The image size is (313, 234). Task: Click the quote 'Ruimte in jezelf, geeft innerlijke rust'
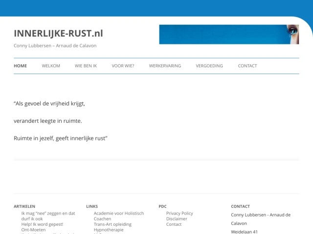[60, 138]
